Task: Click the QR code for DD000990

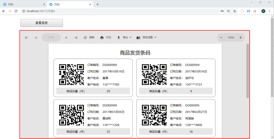Action: coord(72,115)
